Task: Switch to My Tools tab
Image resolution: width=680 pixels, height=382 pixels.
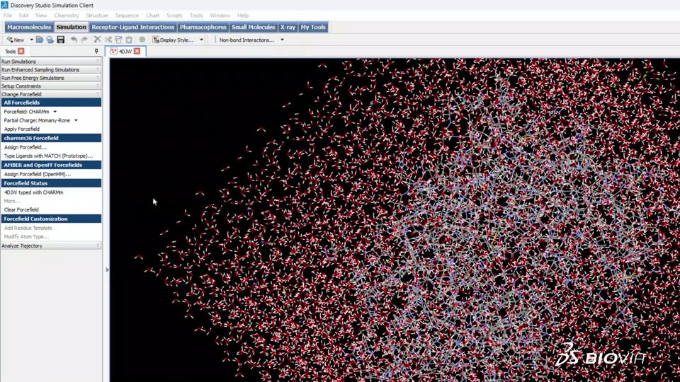Action: [312, 27]
